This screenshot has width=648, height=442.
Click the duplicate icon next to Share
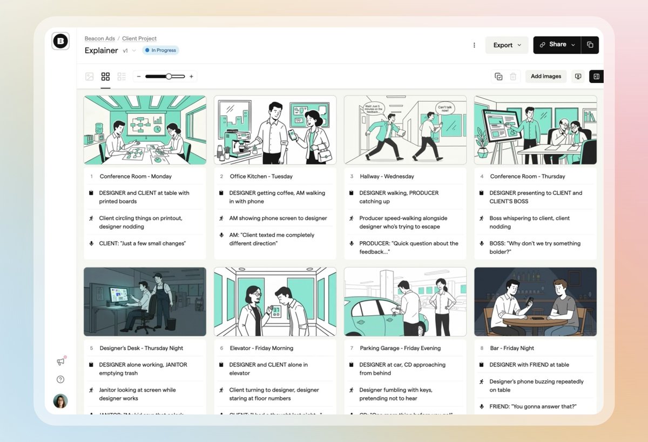click(x=590, y=45)
